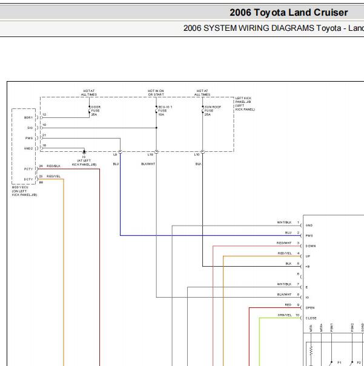
Task: Click the "RED" label at pin 9
Action: click(x=288, y=305)
